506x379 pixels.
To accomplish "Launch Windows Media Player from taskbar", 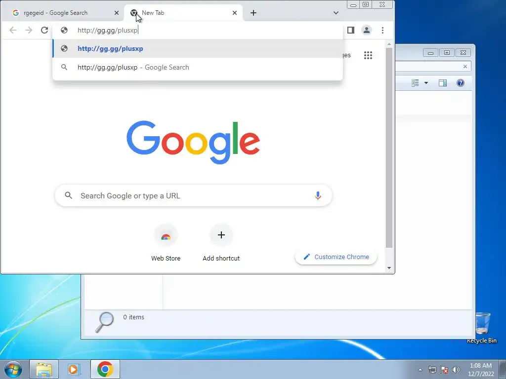I will click(x=74, y=369).
